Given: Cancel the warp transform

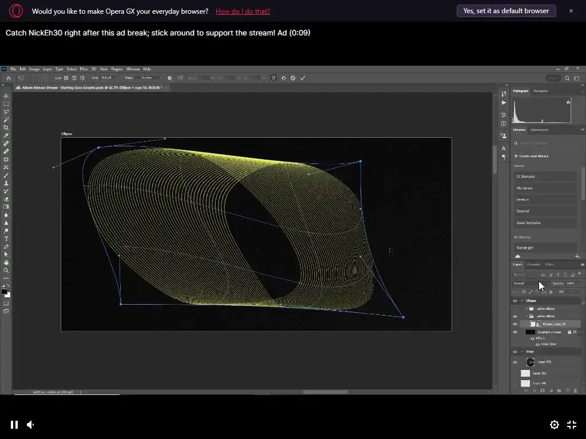Looking at the screenshot, I should coord(293,78).
